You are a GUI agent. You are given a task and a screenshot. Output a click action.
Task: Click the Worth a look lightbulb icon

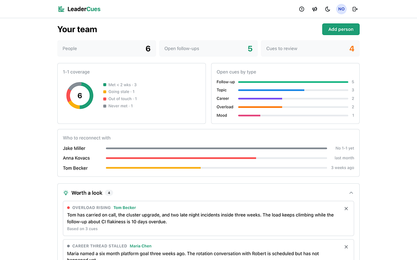66,193
